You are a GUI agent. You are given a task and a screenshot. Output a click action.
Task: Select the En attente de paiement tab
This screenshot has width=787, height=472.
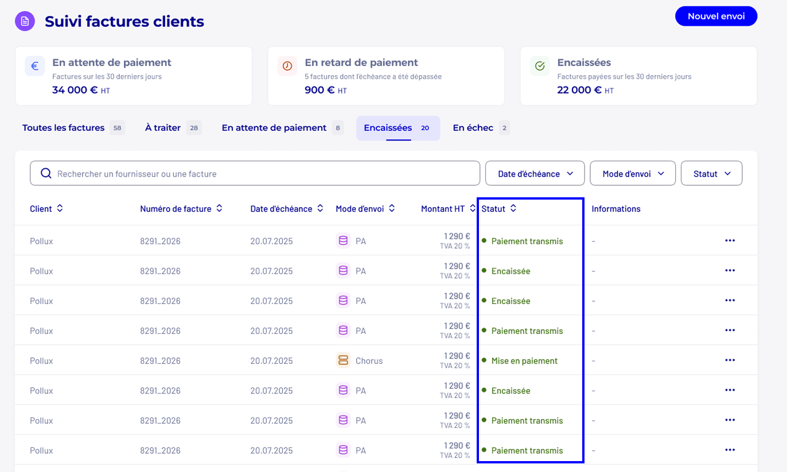tap(282, 128)
